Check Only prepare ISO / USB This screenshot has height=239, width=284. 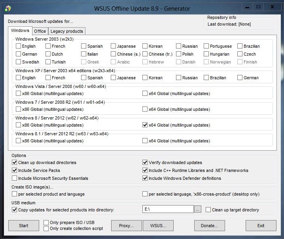coord(46,222)
